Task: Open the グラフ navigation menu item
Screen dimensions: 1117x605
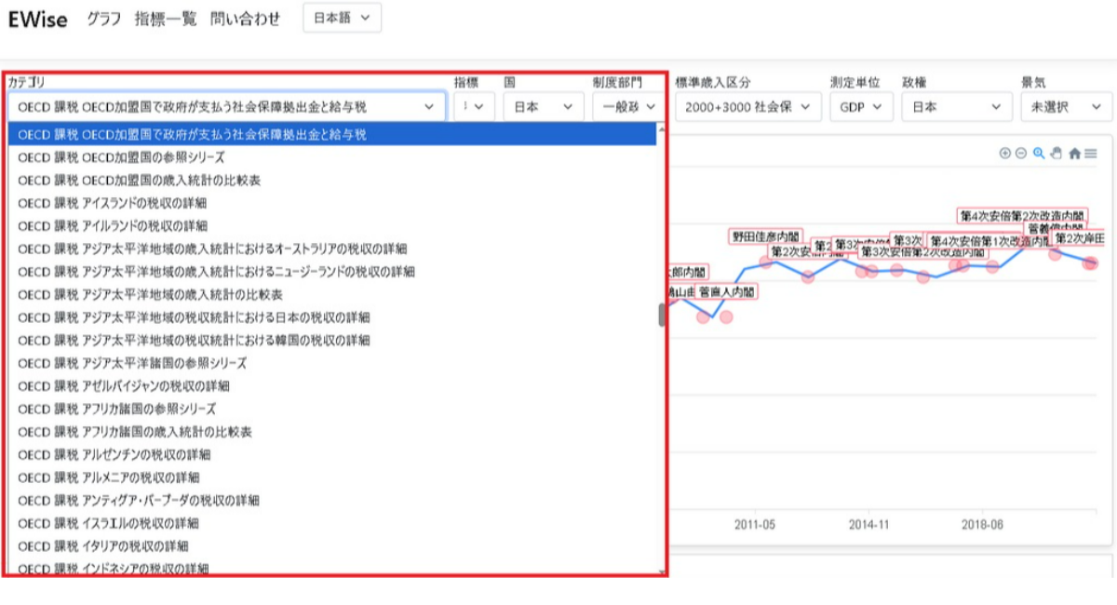Action: coord(104,19)
